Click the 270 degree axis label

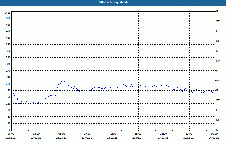[8, 71]
